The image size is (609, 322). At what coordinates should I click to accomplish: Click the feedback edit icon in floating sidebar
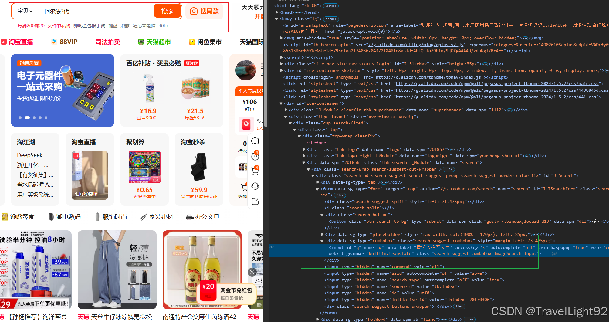[255, 201]
